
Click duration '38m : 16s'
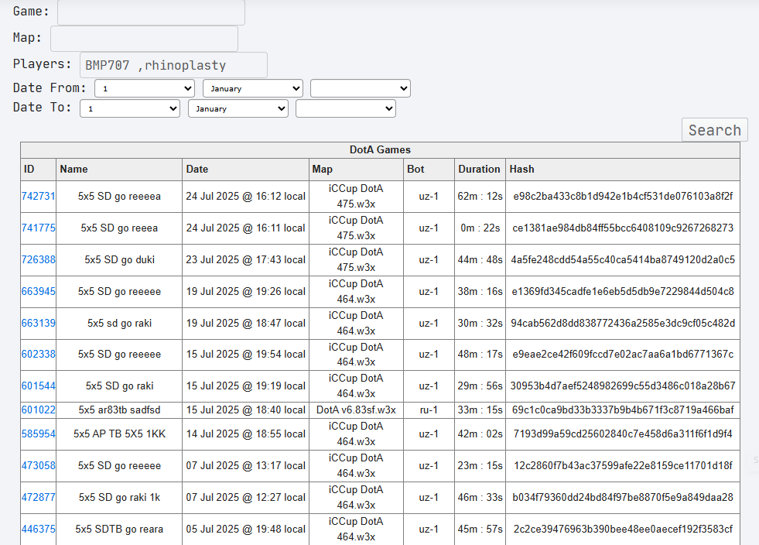(x=480, y=291)
